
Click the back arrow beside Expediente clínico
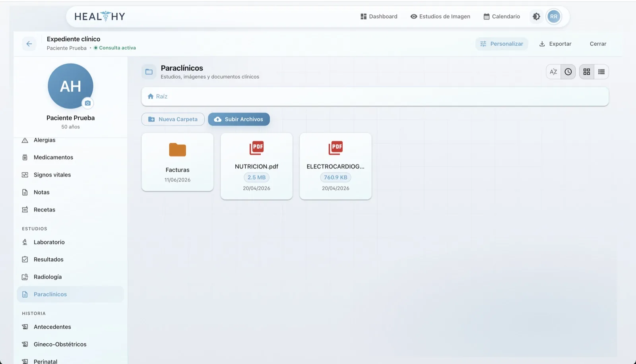pyautogui.click(x=29, y=44)
